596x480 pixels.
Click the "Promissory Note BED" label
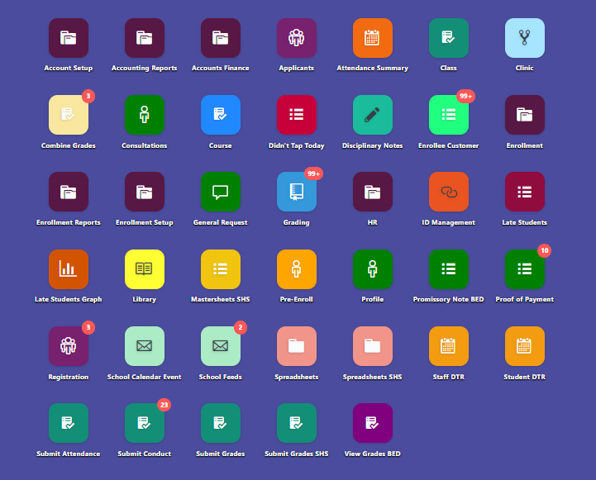(x=449, y=299)
